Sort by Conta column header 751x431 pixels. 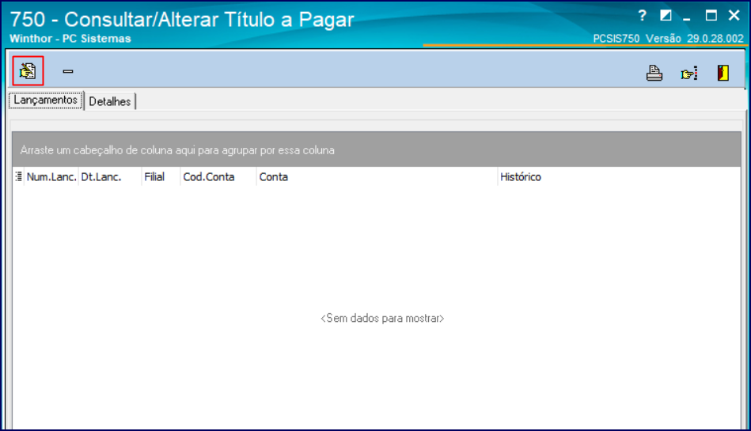pyautogui.click(x=377, y=176)
